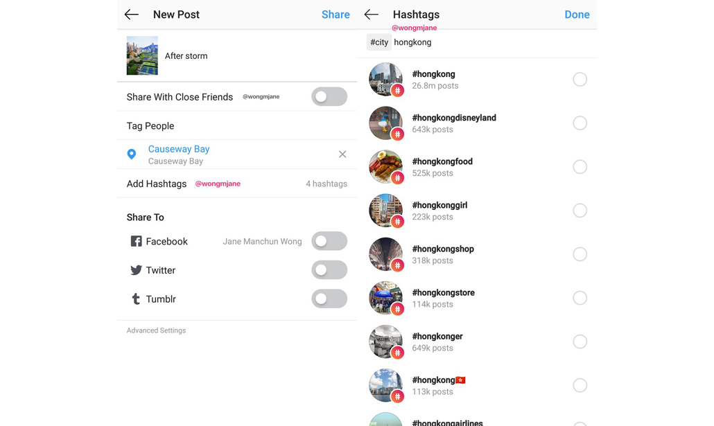This screenshot has height=426, width=714.
Task: Go back from New Post screen
Action: (132, 15)
